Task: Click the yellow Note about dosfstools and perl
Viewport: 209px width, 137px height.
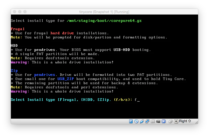Action: pyautogui.click(x=64, y=87)
